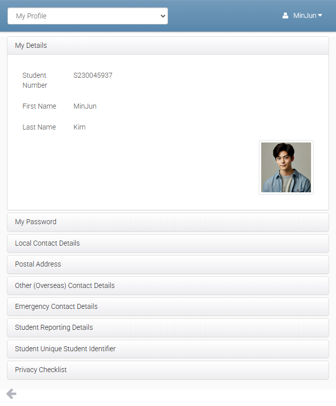Click the user icon beside MinJun
Screen dimensions: 336x406
coord(285,16)
